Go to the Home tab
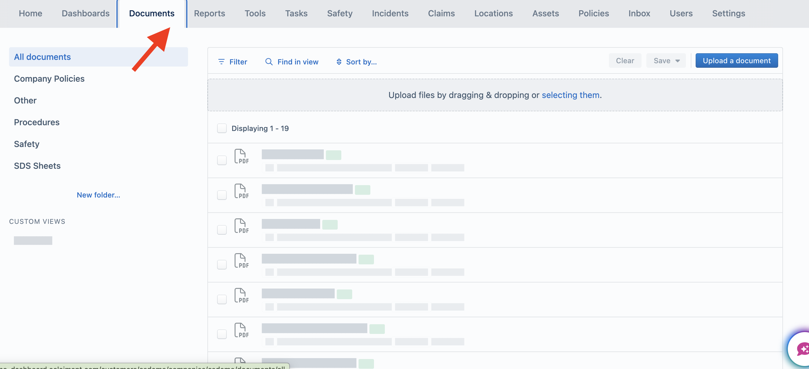The width and height of the screenshot is (809, 369). click(31, 13)
